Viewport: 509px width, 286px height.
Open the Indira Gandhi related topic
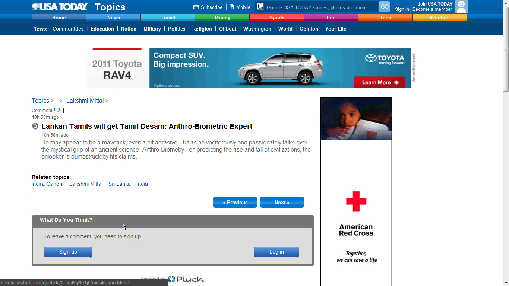tap(47, 184)
